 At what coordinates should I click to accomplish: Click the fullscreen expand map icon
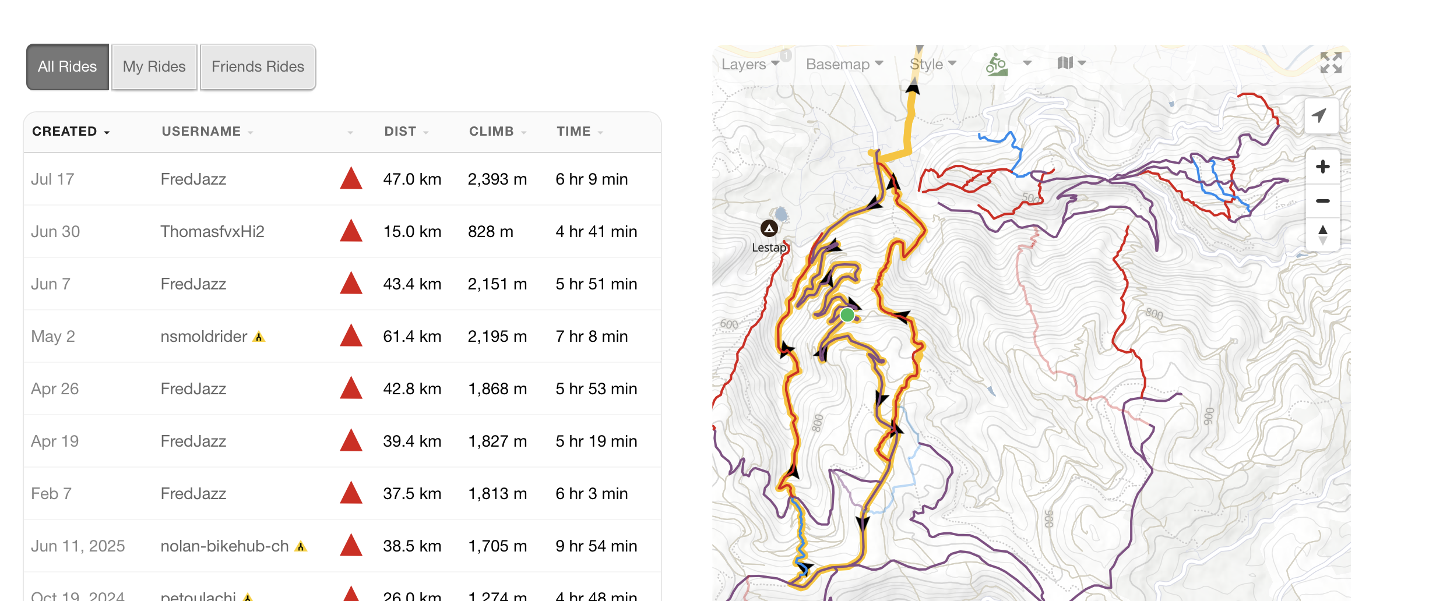pyautogui.click(x=1331, y=62)
